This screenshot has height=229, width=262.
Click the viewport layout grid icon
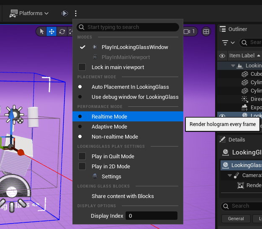206,31
